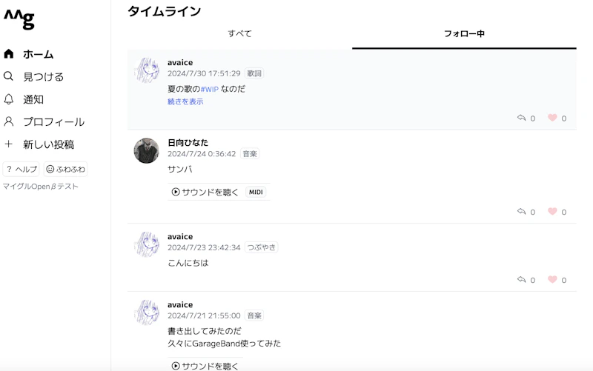Like the こんにちは post
This screenshot has height=371, width=593.
click(552, 280)
